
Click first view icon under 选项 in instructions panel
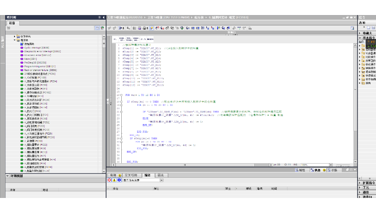tap(368, 28)
